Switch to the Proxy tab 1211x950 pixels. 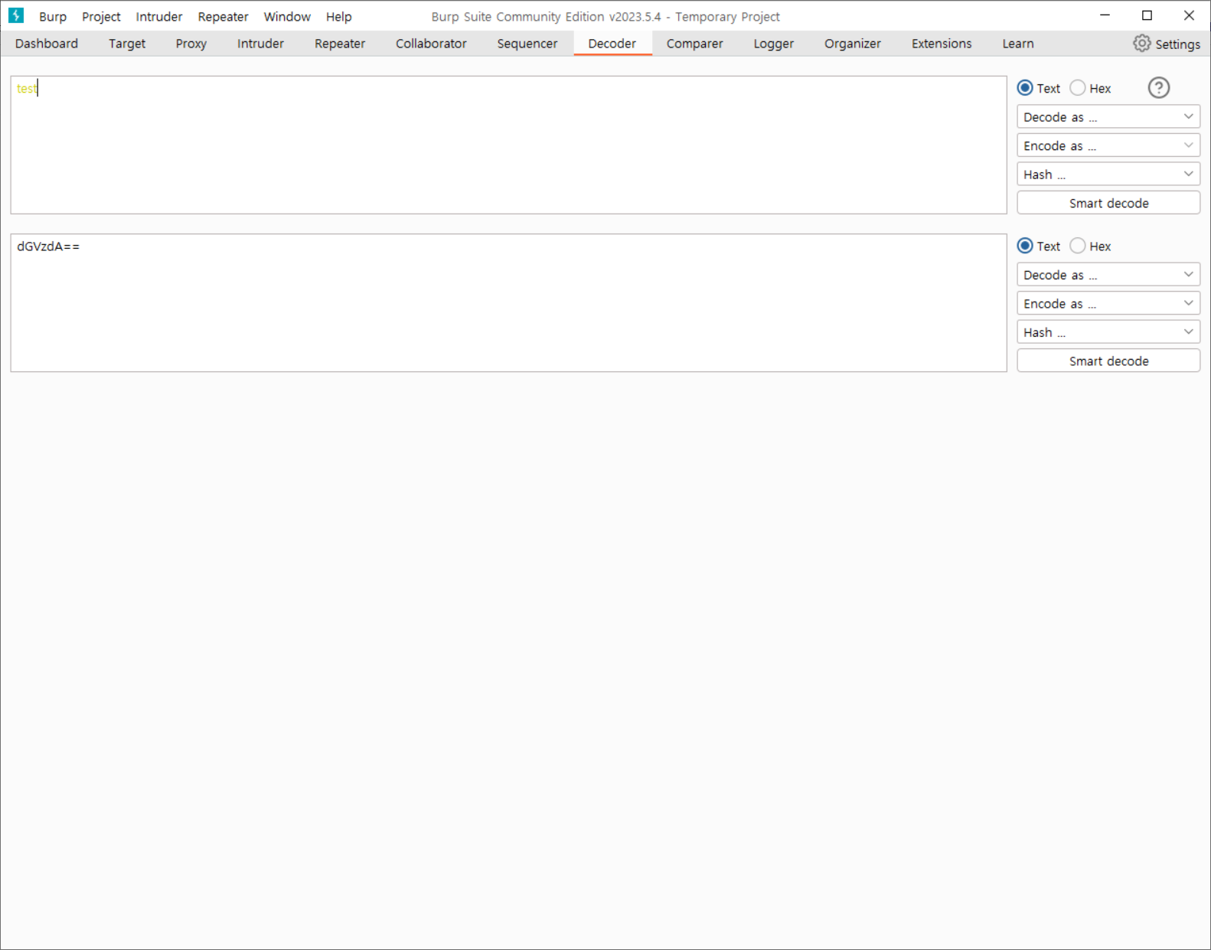tap(191, 44)
